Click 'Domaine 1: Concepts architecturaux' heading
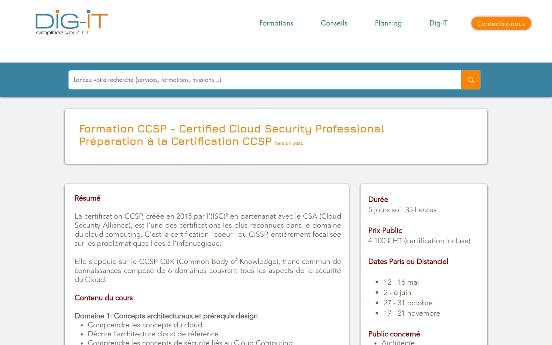552x345 pixels. pos(166,316)
